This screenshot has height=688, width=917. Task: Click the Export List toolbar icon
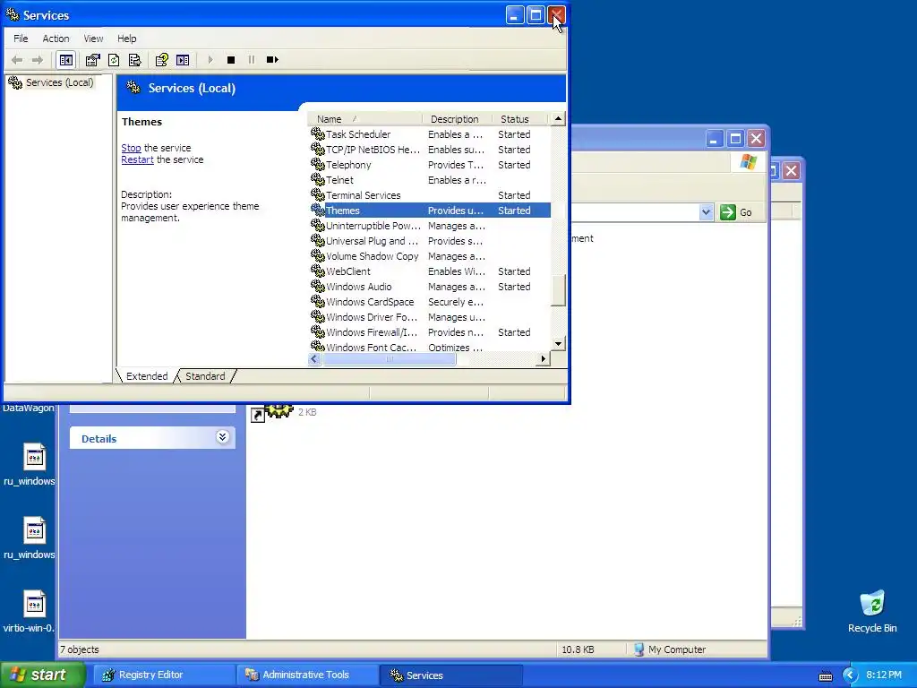[134, 60]
